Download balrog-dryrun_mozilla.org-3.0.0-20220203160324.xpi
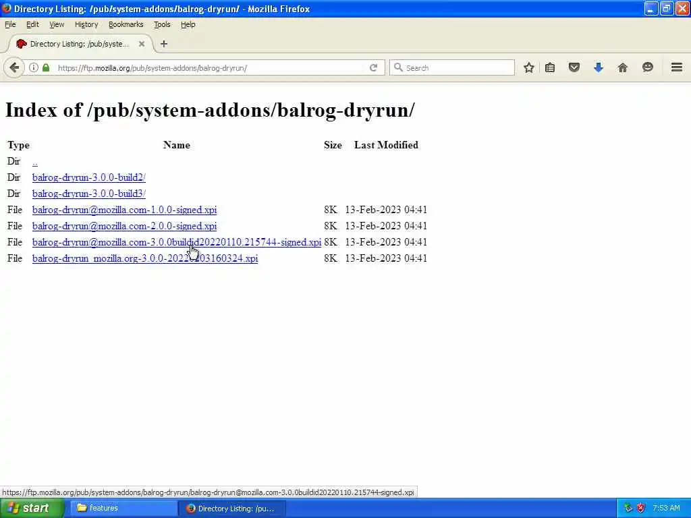The height and width of the screenshot is (518, 691). (145, 258)
